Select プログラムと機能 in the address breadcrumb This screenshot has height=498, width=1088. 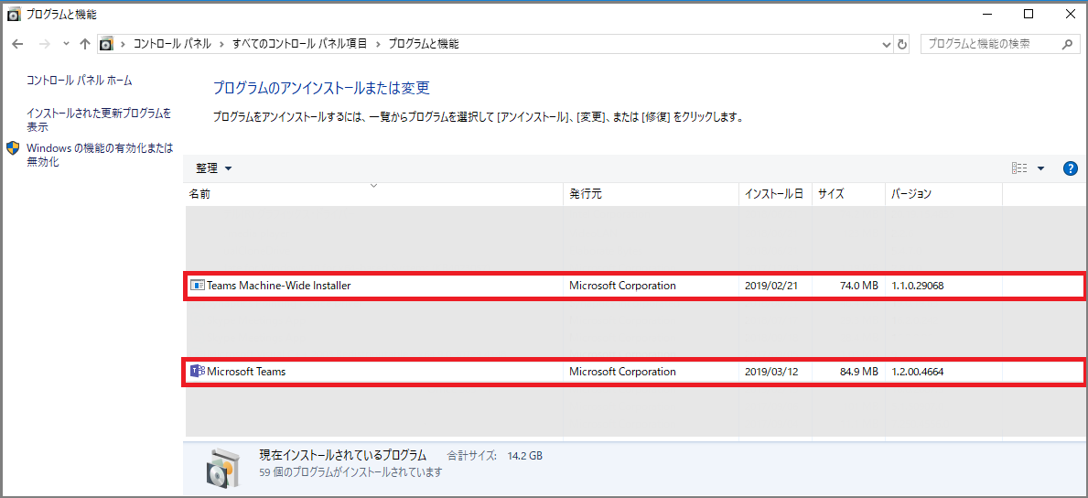(424, 44)
